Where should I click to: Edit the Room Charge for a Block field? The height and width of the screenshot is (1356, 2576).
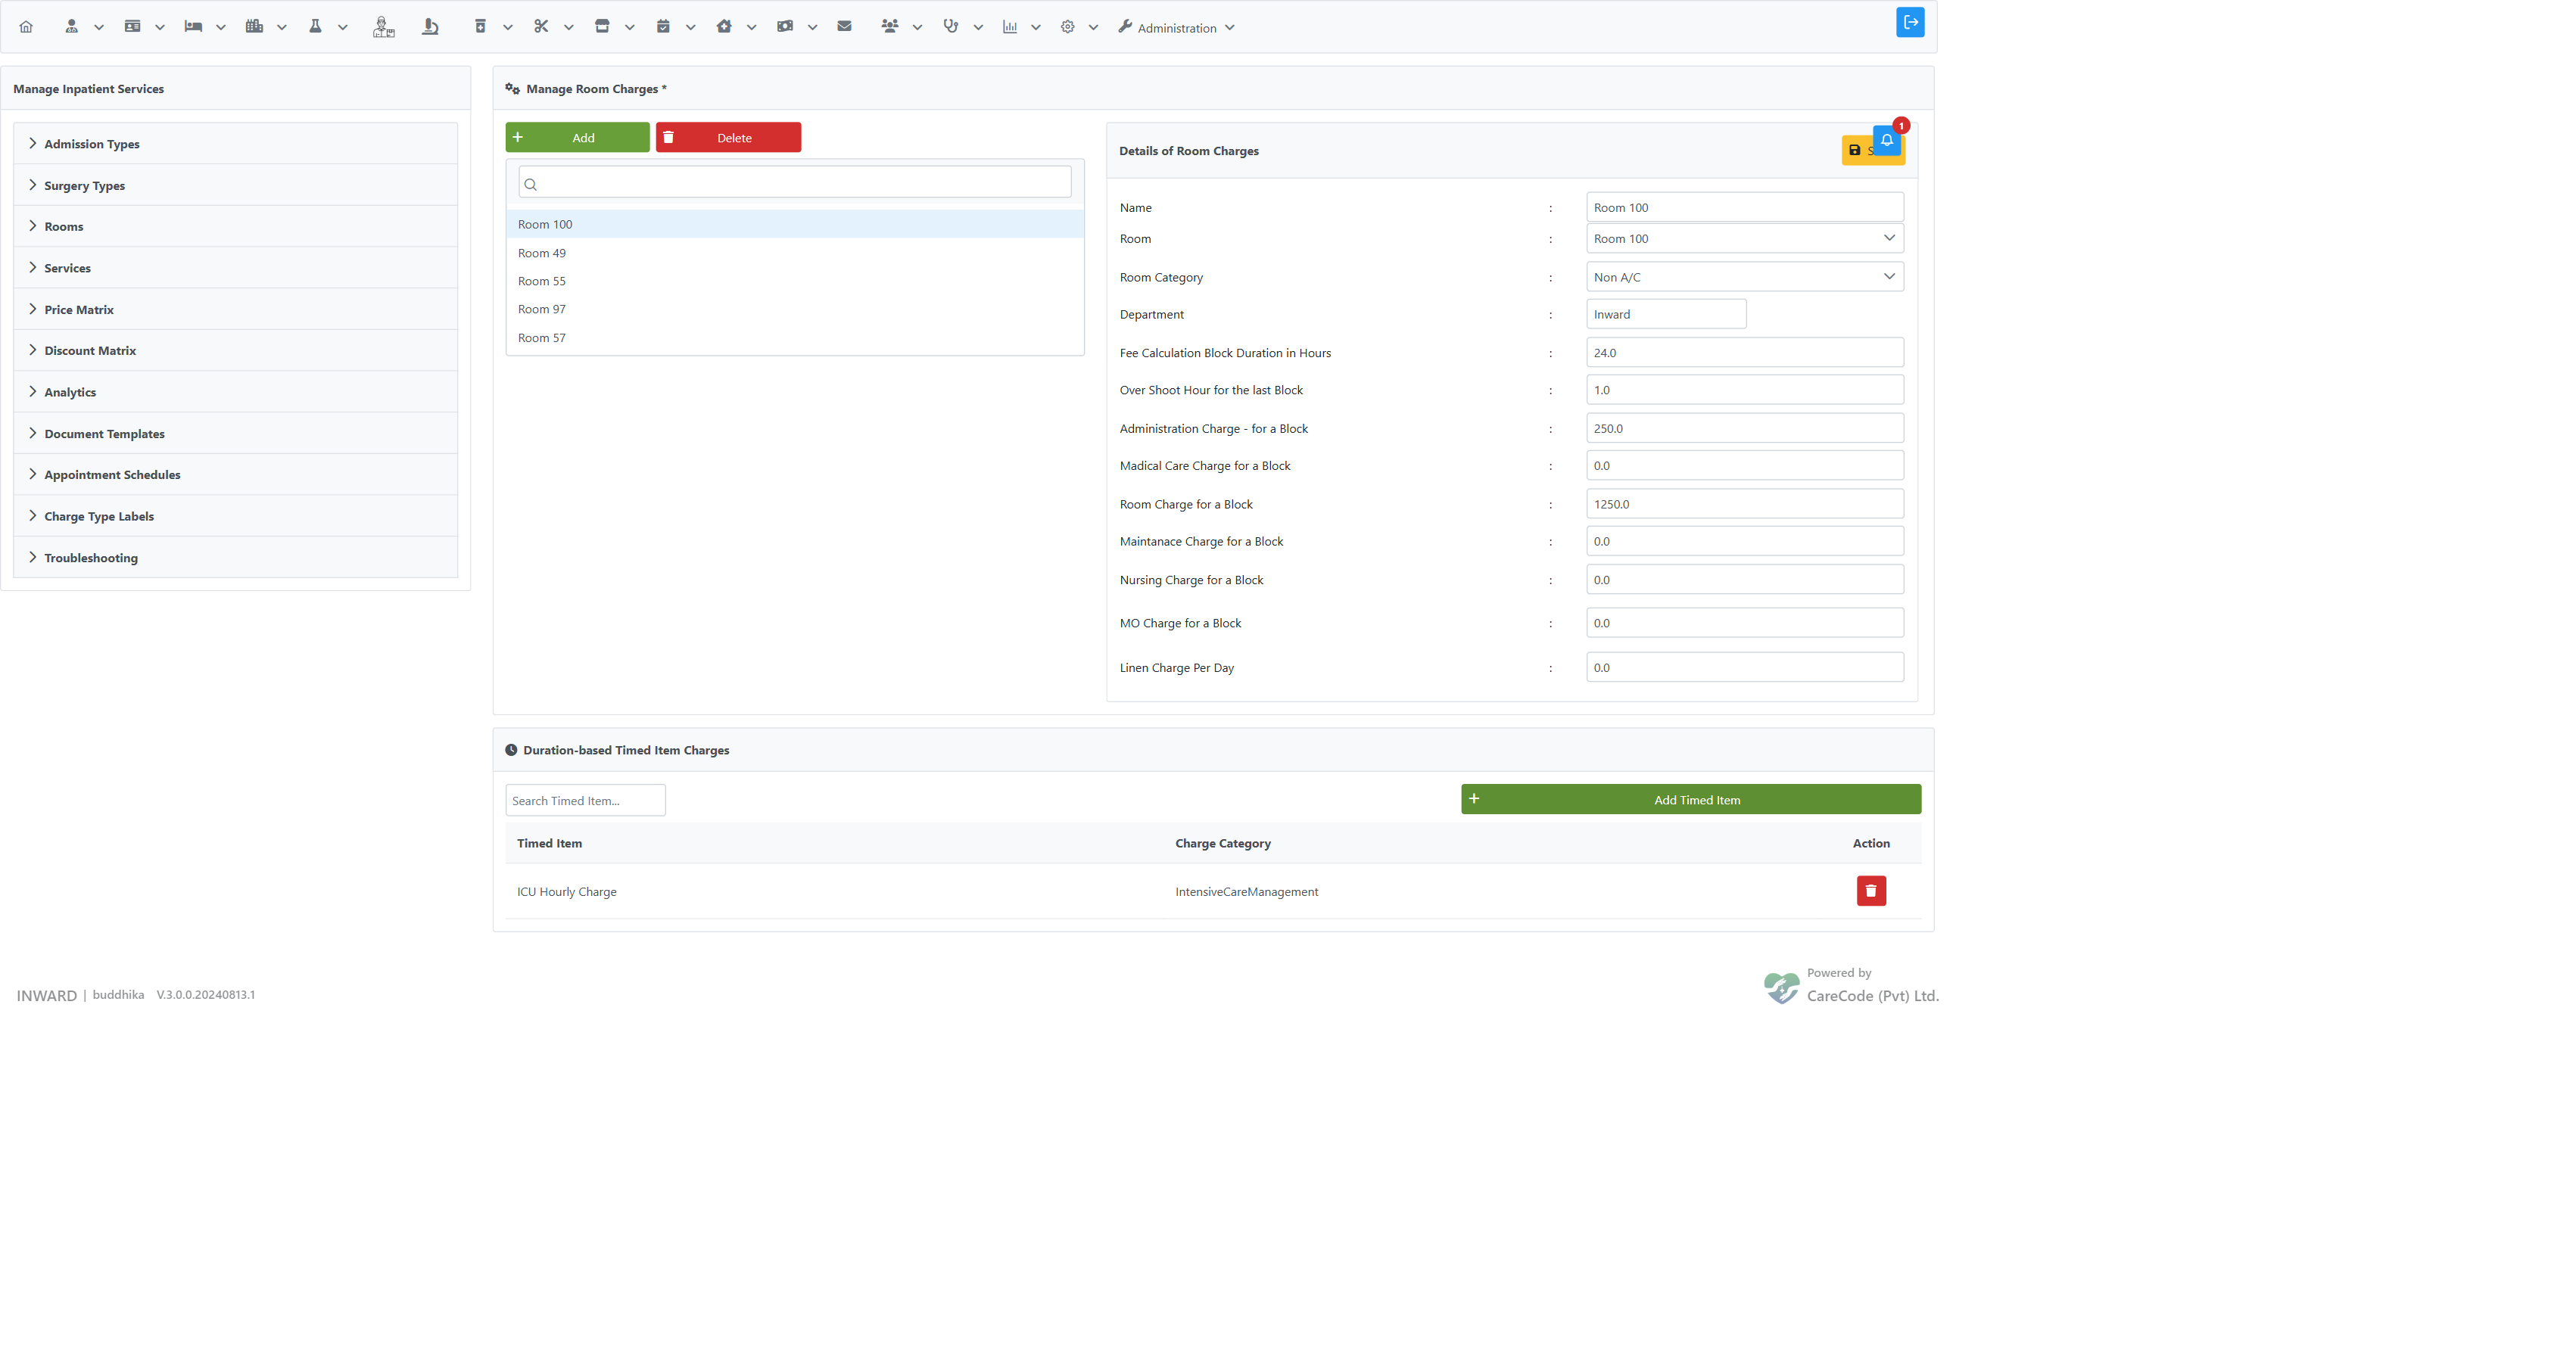(1744, 505)
